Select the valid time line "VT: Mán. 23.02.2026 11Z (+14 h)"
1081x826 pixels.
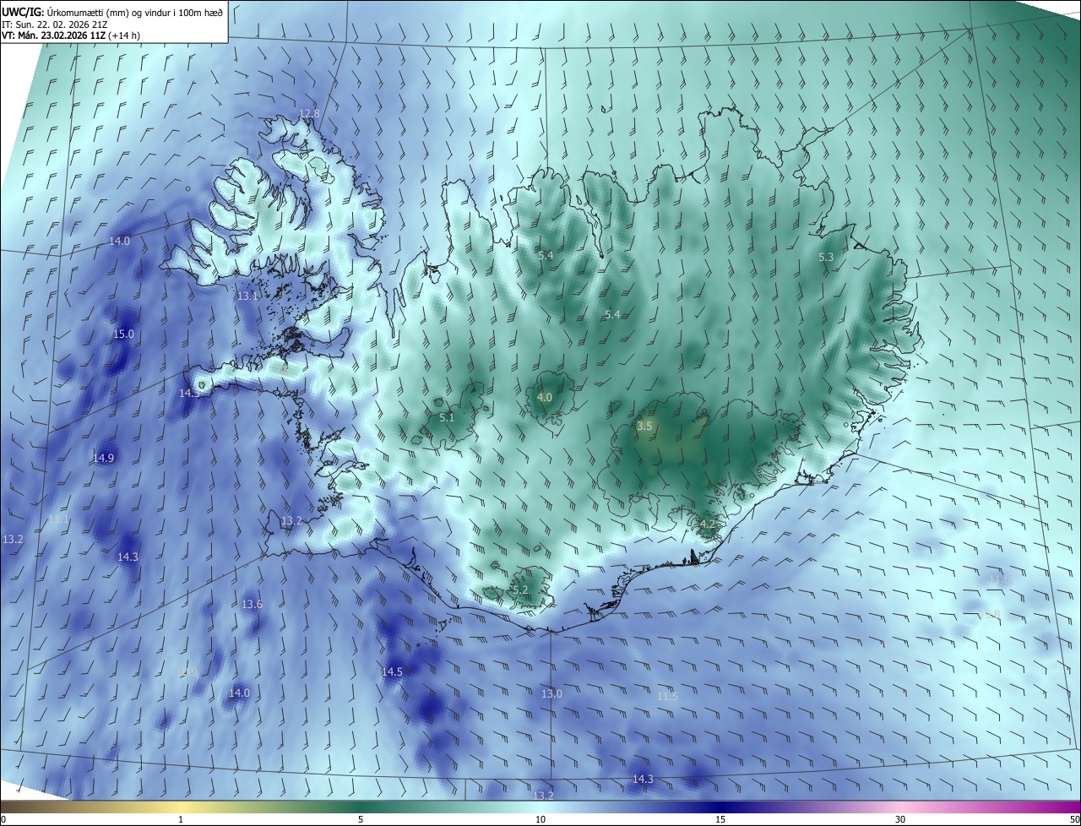(x=70, y=36)
